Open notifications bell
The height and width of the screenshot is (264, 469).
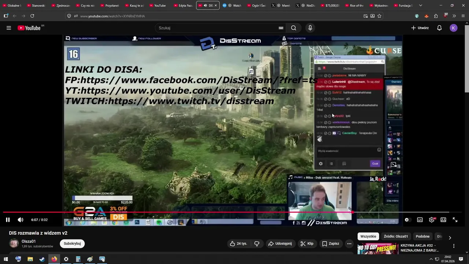(x=439, y=28)
